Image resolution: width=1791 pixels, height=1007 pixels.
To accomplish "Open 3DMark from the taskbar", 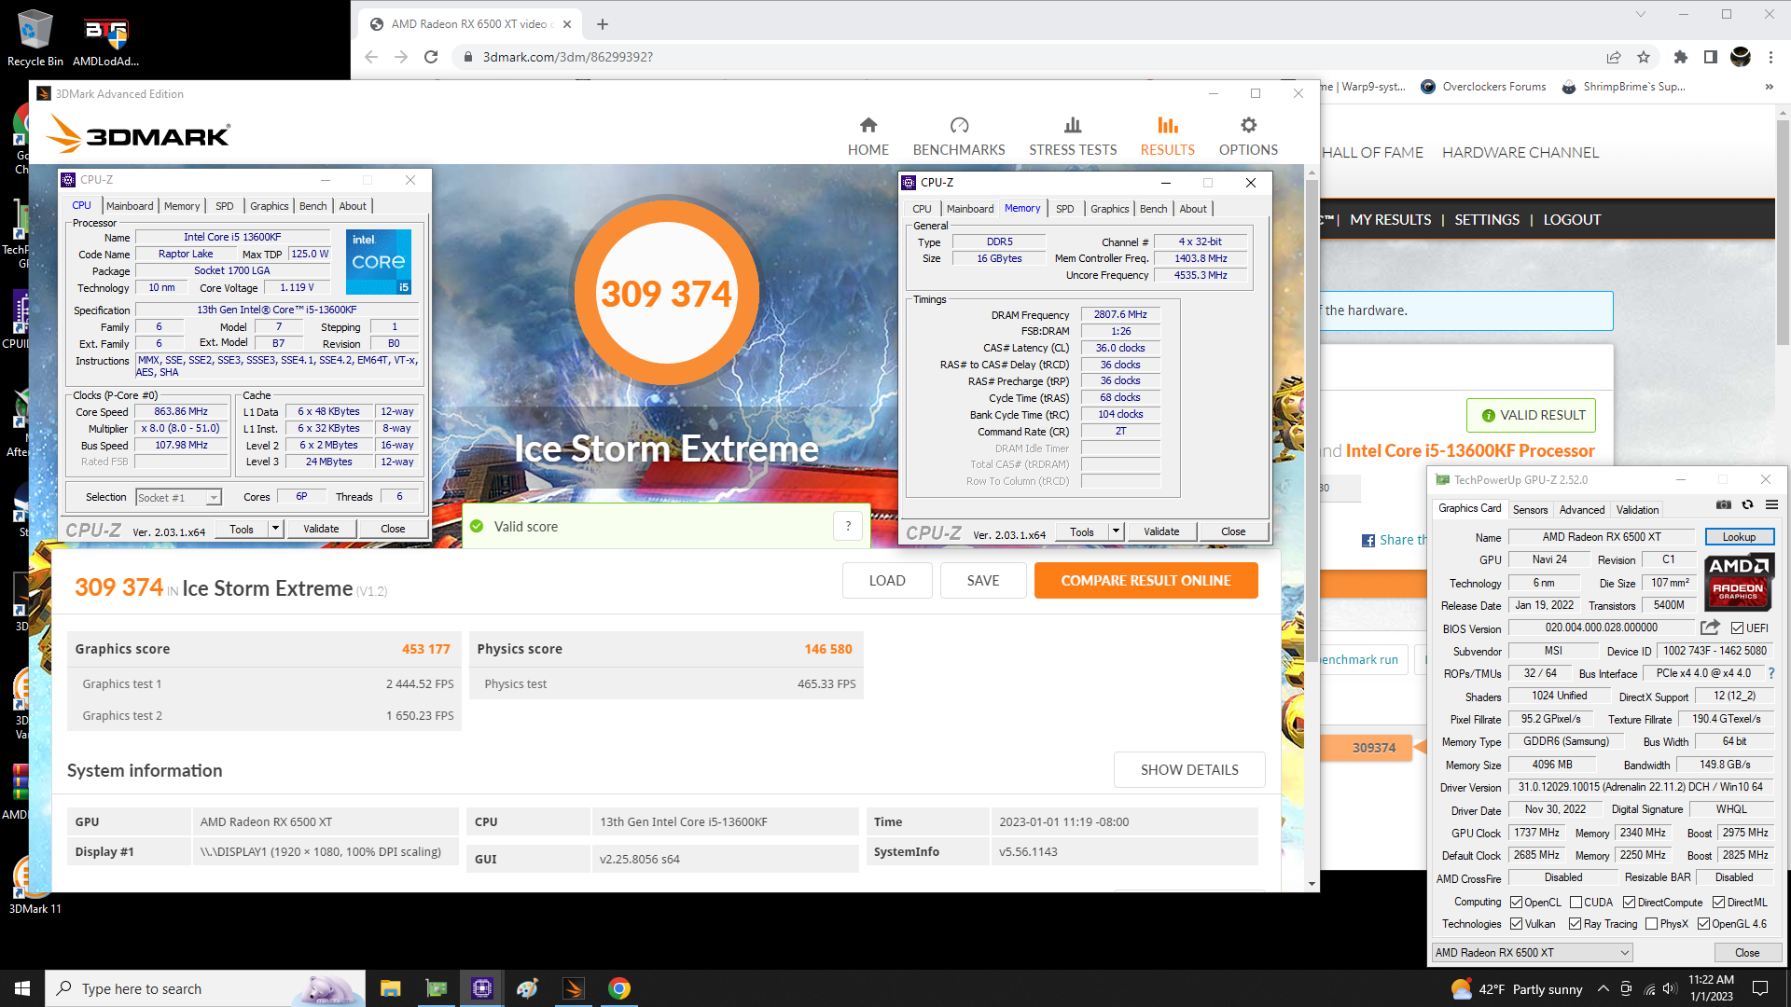I will click(574, 988).
